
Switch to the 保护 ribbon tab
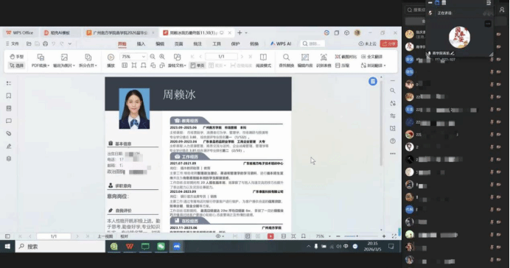[x=235, y=44]
